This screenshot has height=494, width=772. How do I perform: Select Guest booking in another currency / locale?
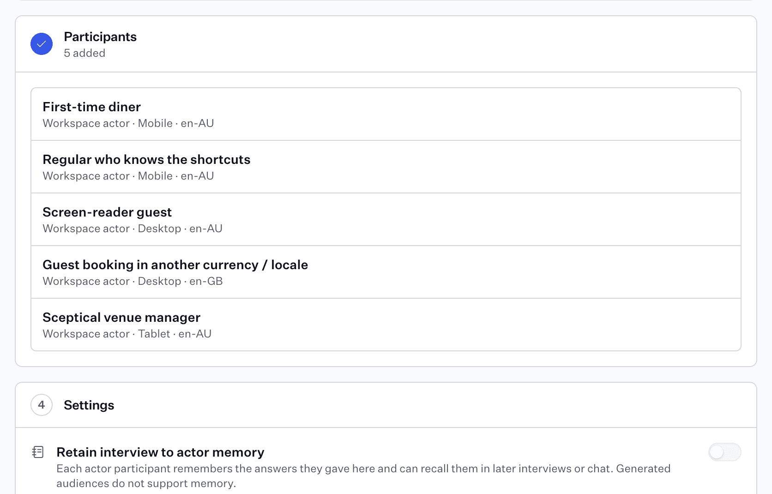point(386,272)
